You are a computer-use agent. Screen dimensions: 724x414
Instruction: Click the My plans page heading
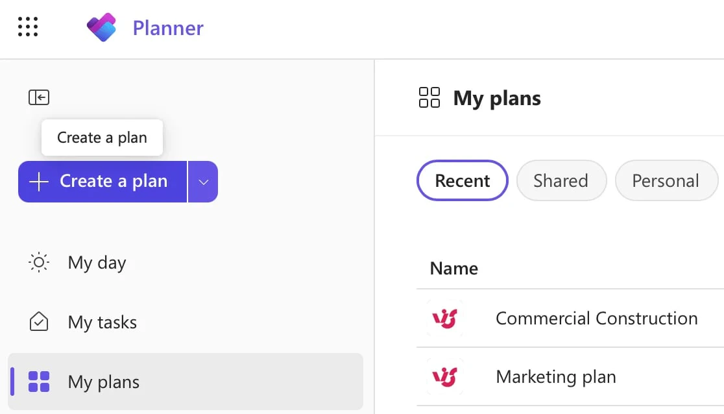coord(497,99)
